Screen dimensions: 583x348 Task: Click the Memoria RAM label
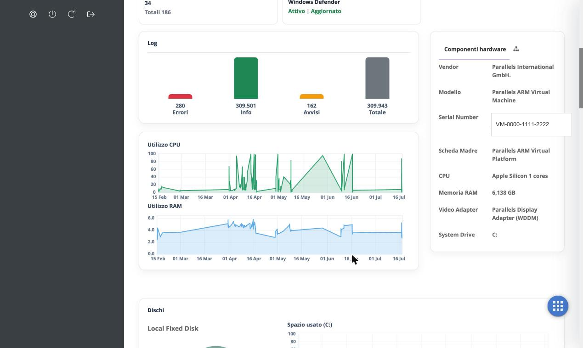point(458,193)
